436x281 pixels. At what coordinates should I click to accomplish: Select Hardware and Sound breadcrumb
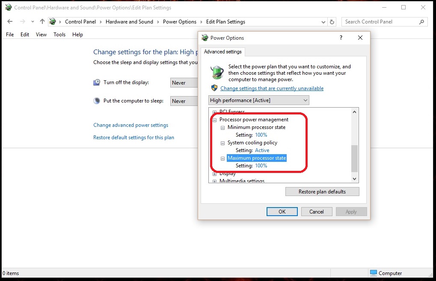pos(129,22)
